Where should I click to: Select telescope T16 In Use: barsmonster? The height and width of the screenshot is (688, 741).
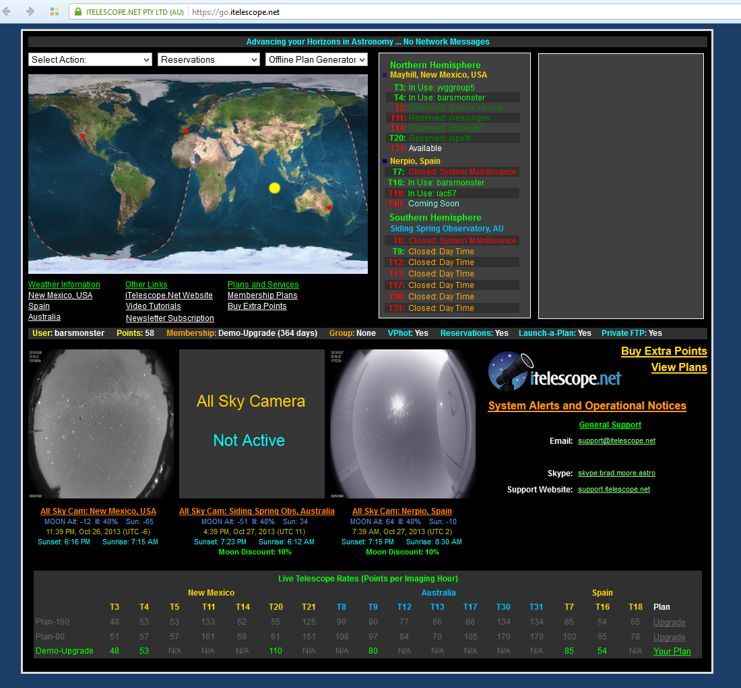point(437,183)
